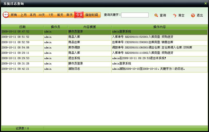Filter logs by 30天

point(42,15)
